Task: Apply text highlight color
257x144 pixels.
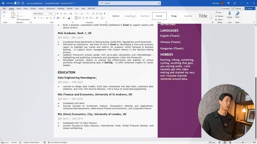Action: pos(63,18)
